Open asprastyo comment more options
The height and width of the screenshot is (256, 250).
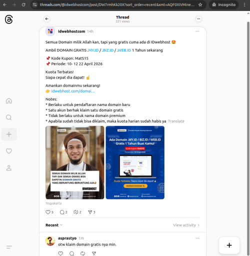tap(197, 238)
